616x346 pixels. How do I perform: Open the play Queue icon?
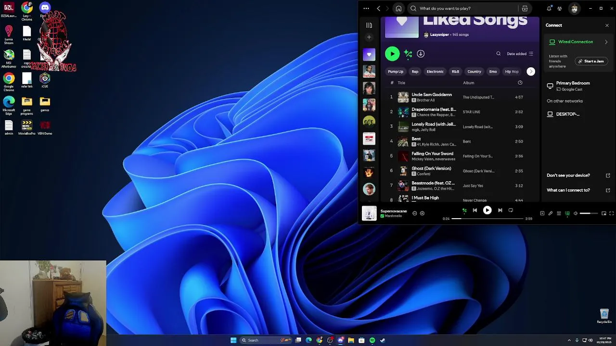(x=559, y=213)
